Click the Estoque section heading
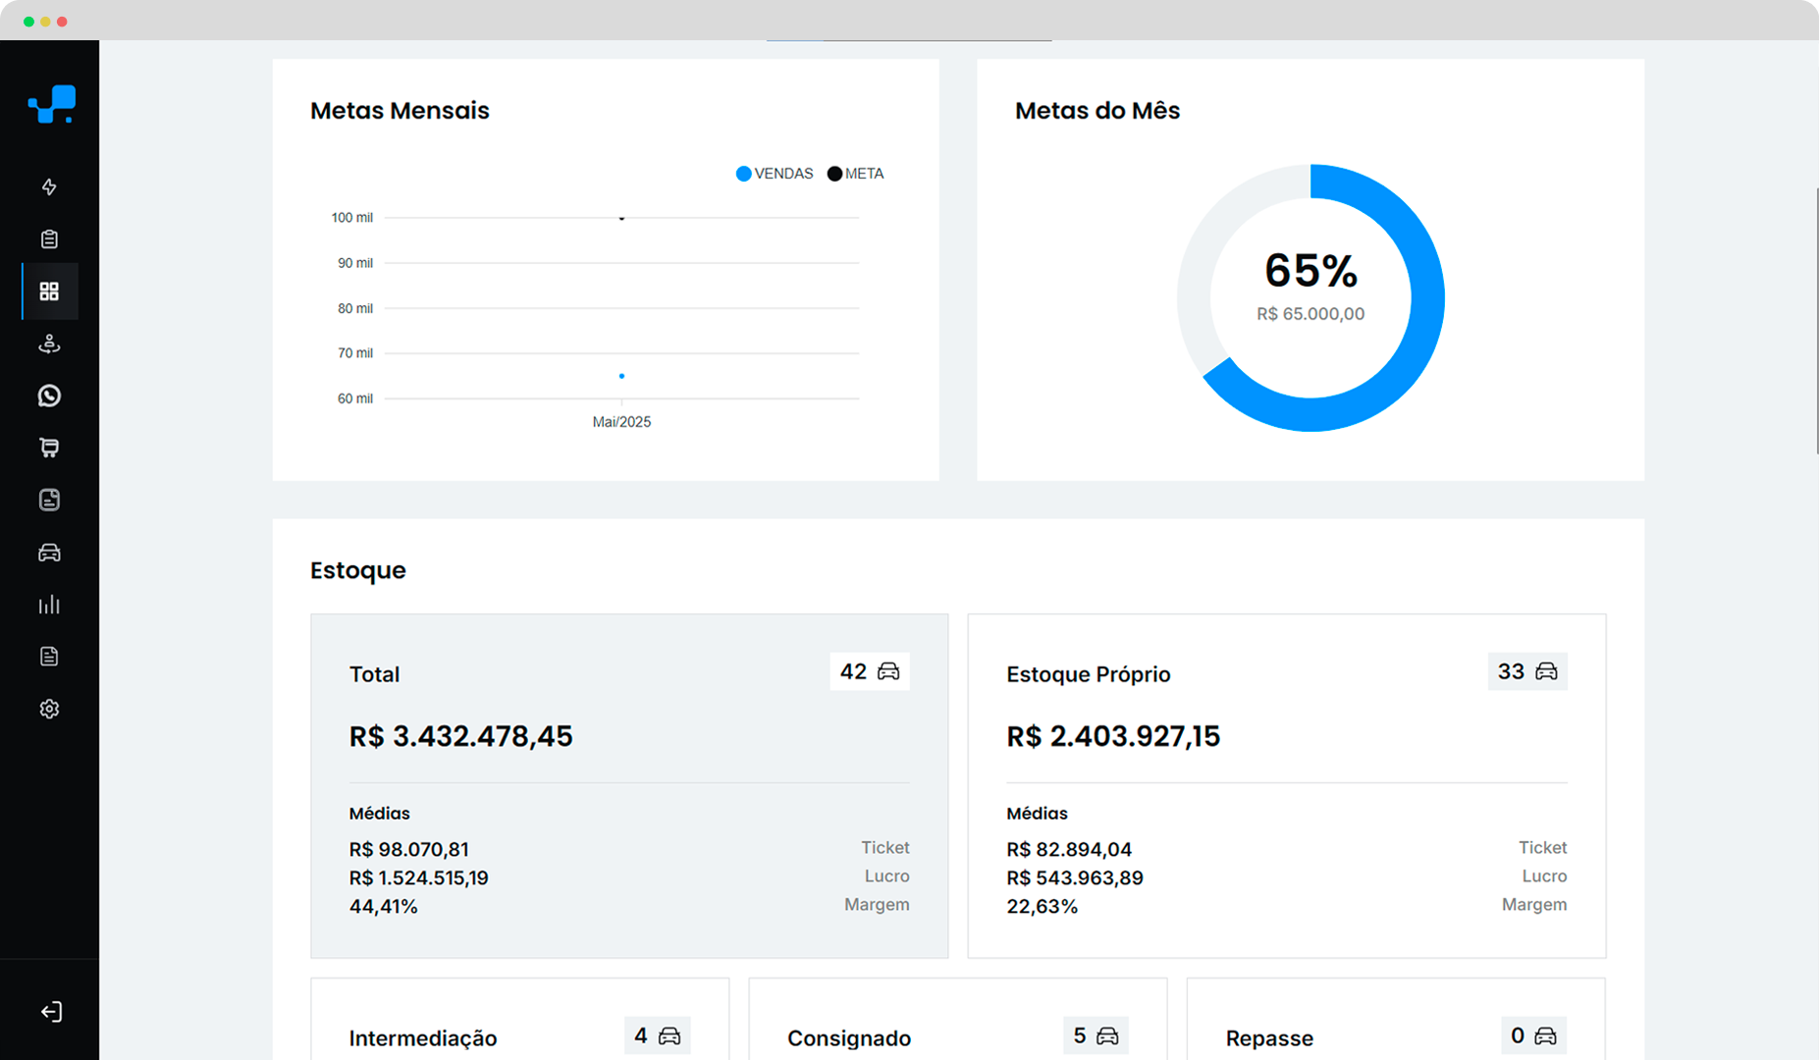 [358, 570]
